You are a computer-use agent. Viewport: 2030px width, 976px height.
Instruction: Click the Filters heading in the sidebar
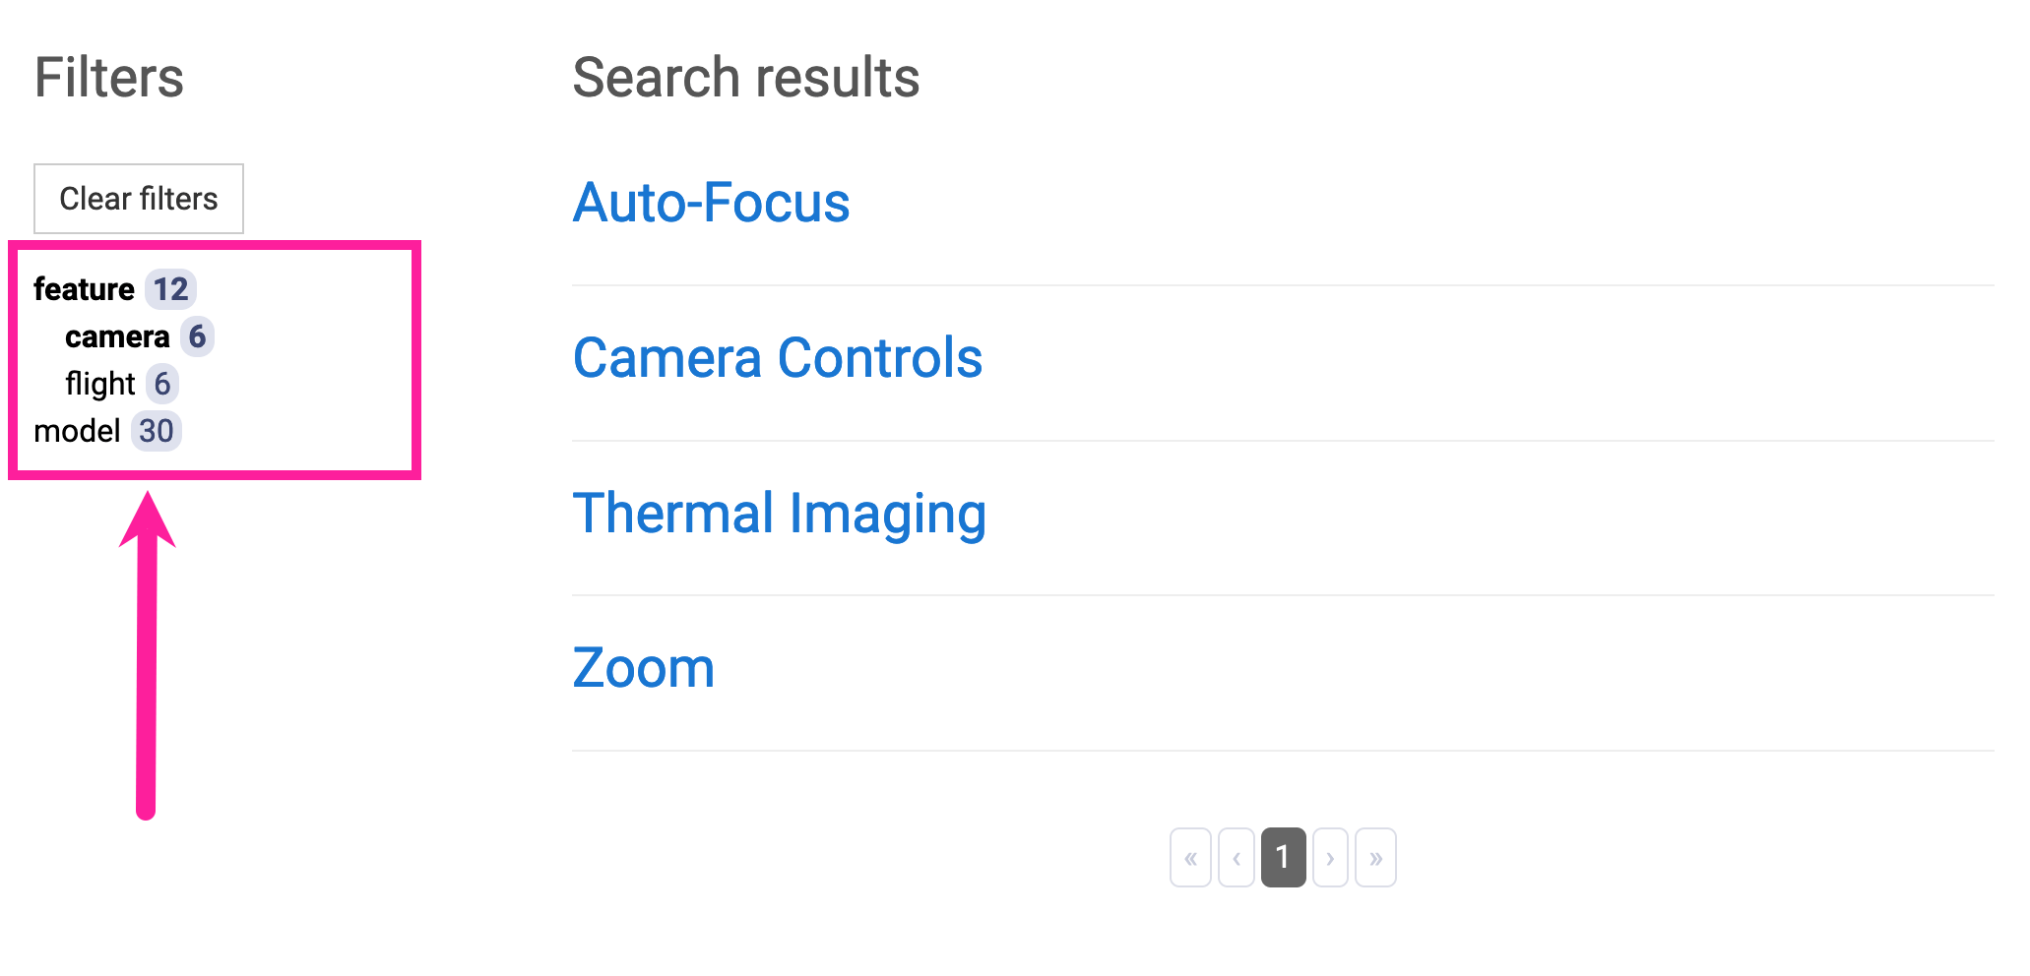109,77
